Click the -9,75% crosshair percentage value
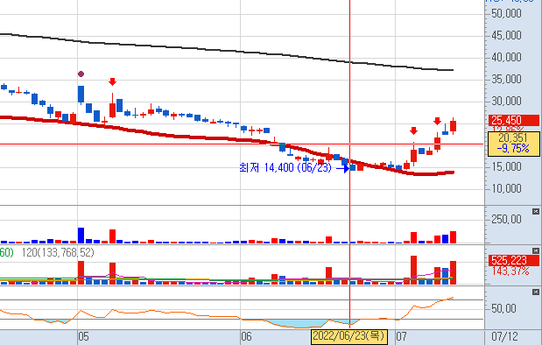542x345 pixels. tap(513, 149)
